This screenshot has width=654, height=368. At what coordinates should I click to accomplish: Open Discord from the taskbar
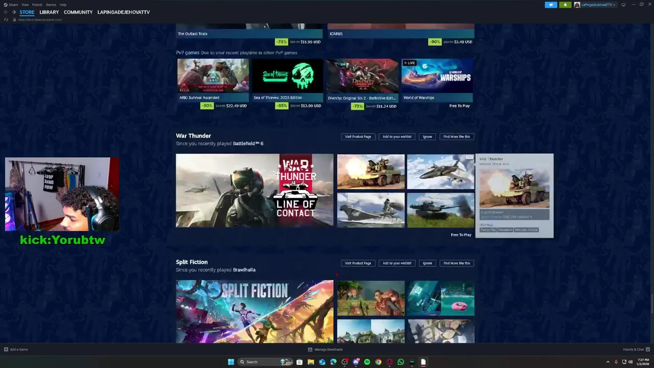356,362
